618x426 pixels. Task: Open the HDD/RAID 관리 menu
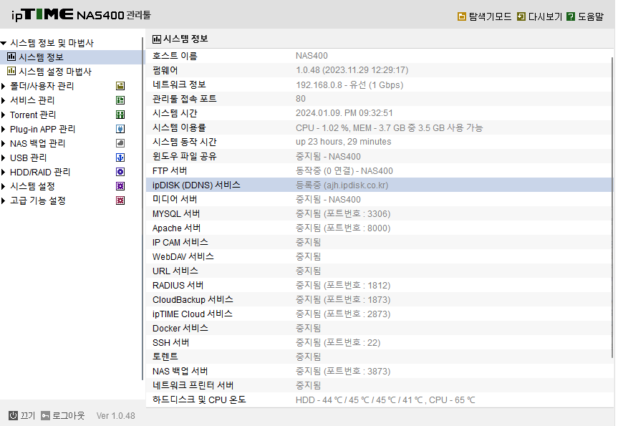(40, 172)
